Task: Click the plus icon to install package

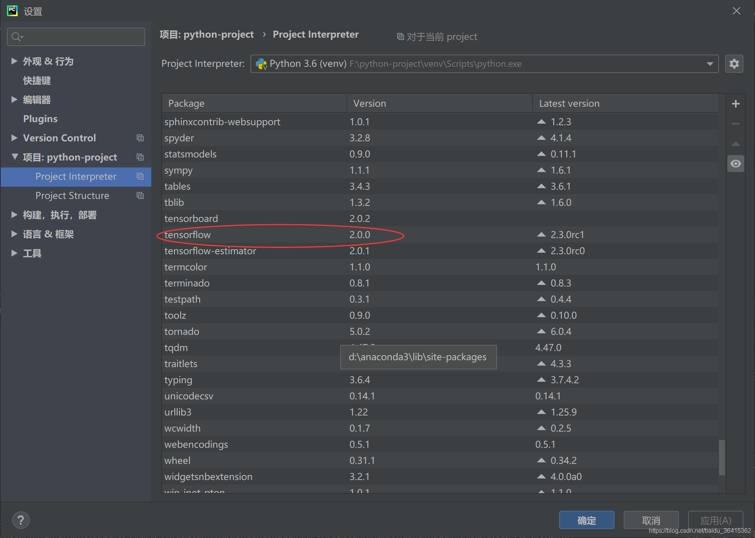Action: point(735,104)
